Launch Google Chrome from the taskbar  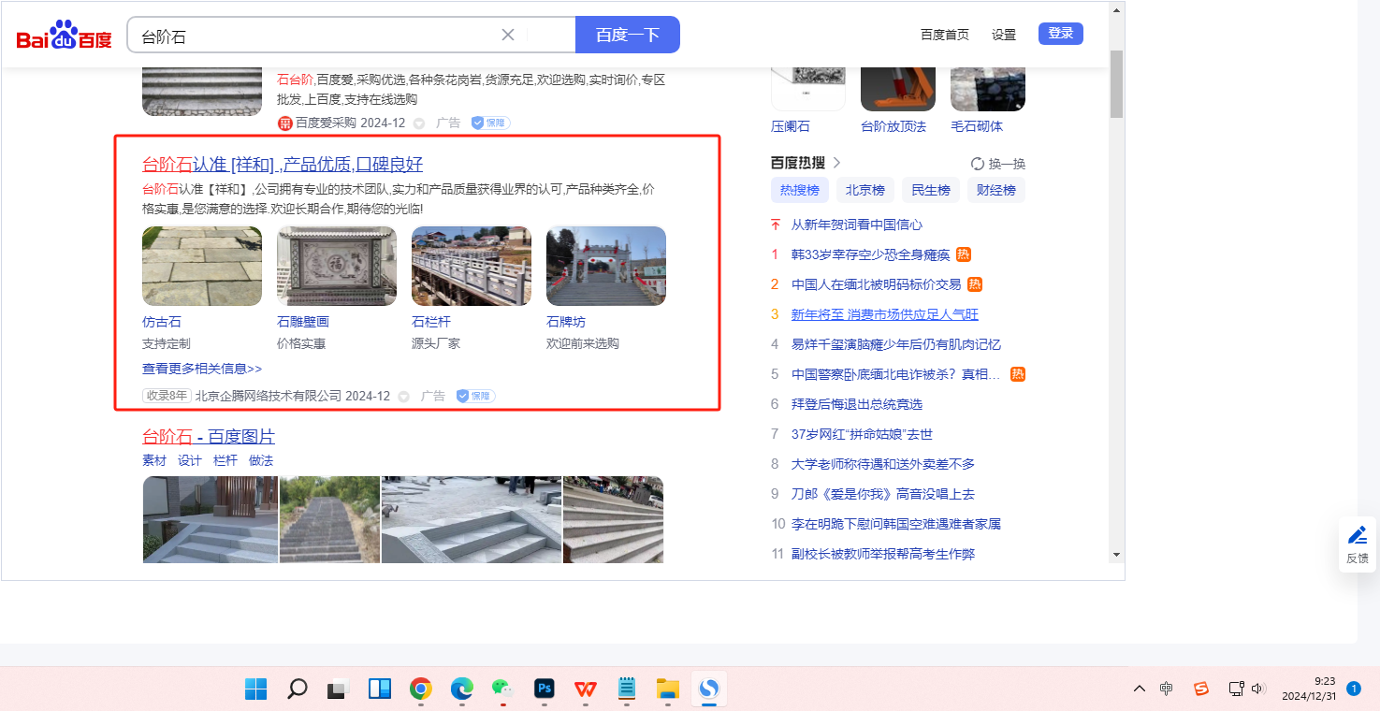tap(421, 689)
